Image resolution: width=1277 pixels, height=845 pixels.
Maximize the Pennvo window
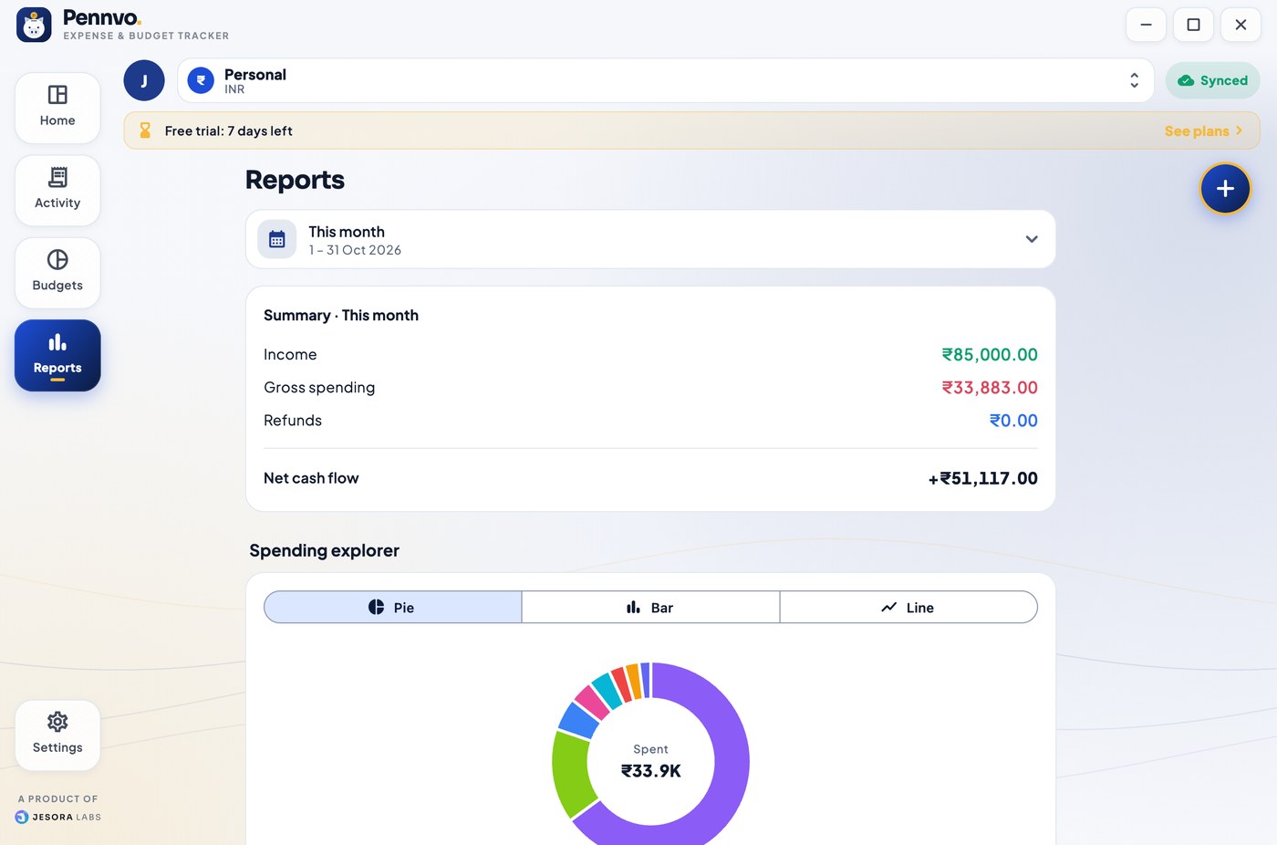1193,25
